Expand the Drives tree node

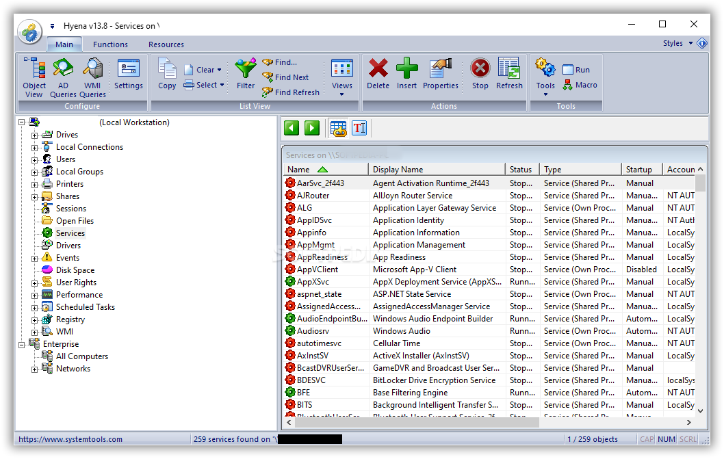35,135
